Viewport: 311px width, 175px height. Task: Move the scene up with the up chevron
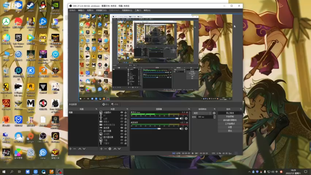pyautogui.click(x=80, y=149)
